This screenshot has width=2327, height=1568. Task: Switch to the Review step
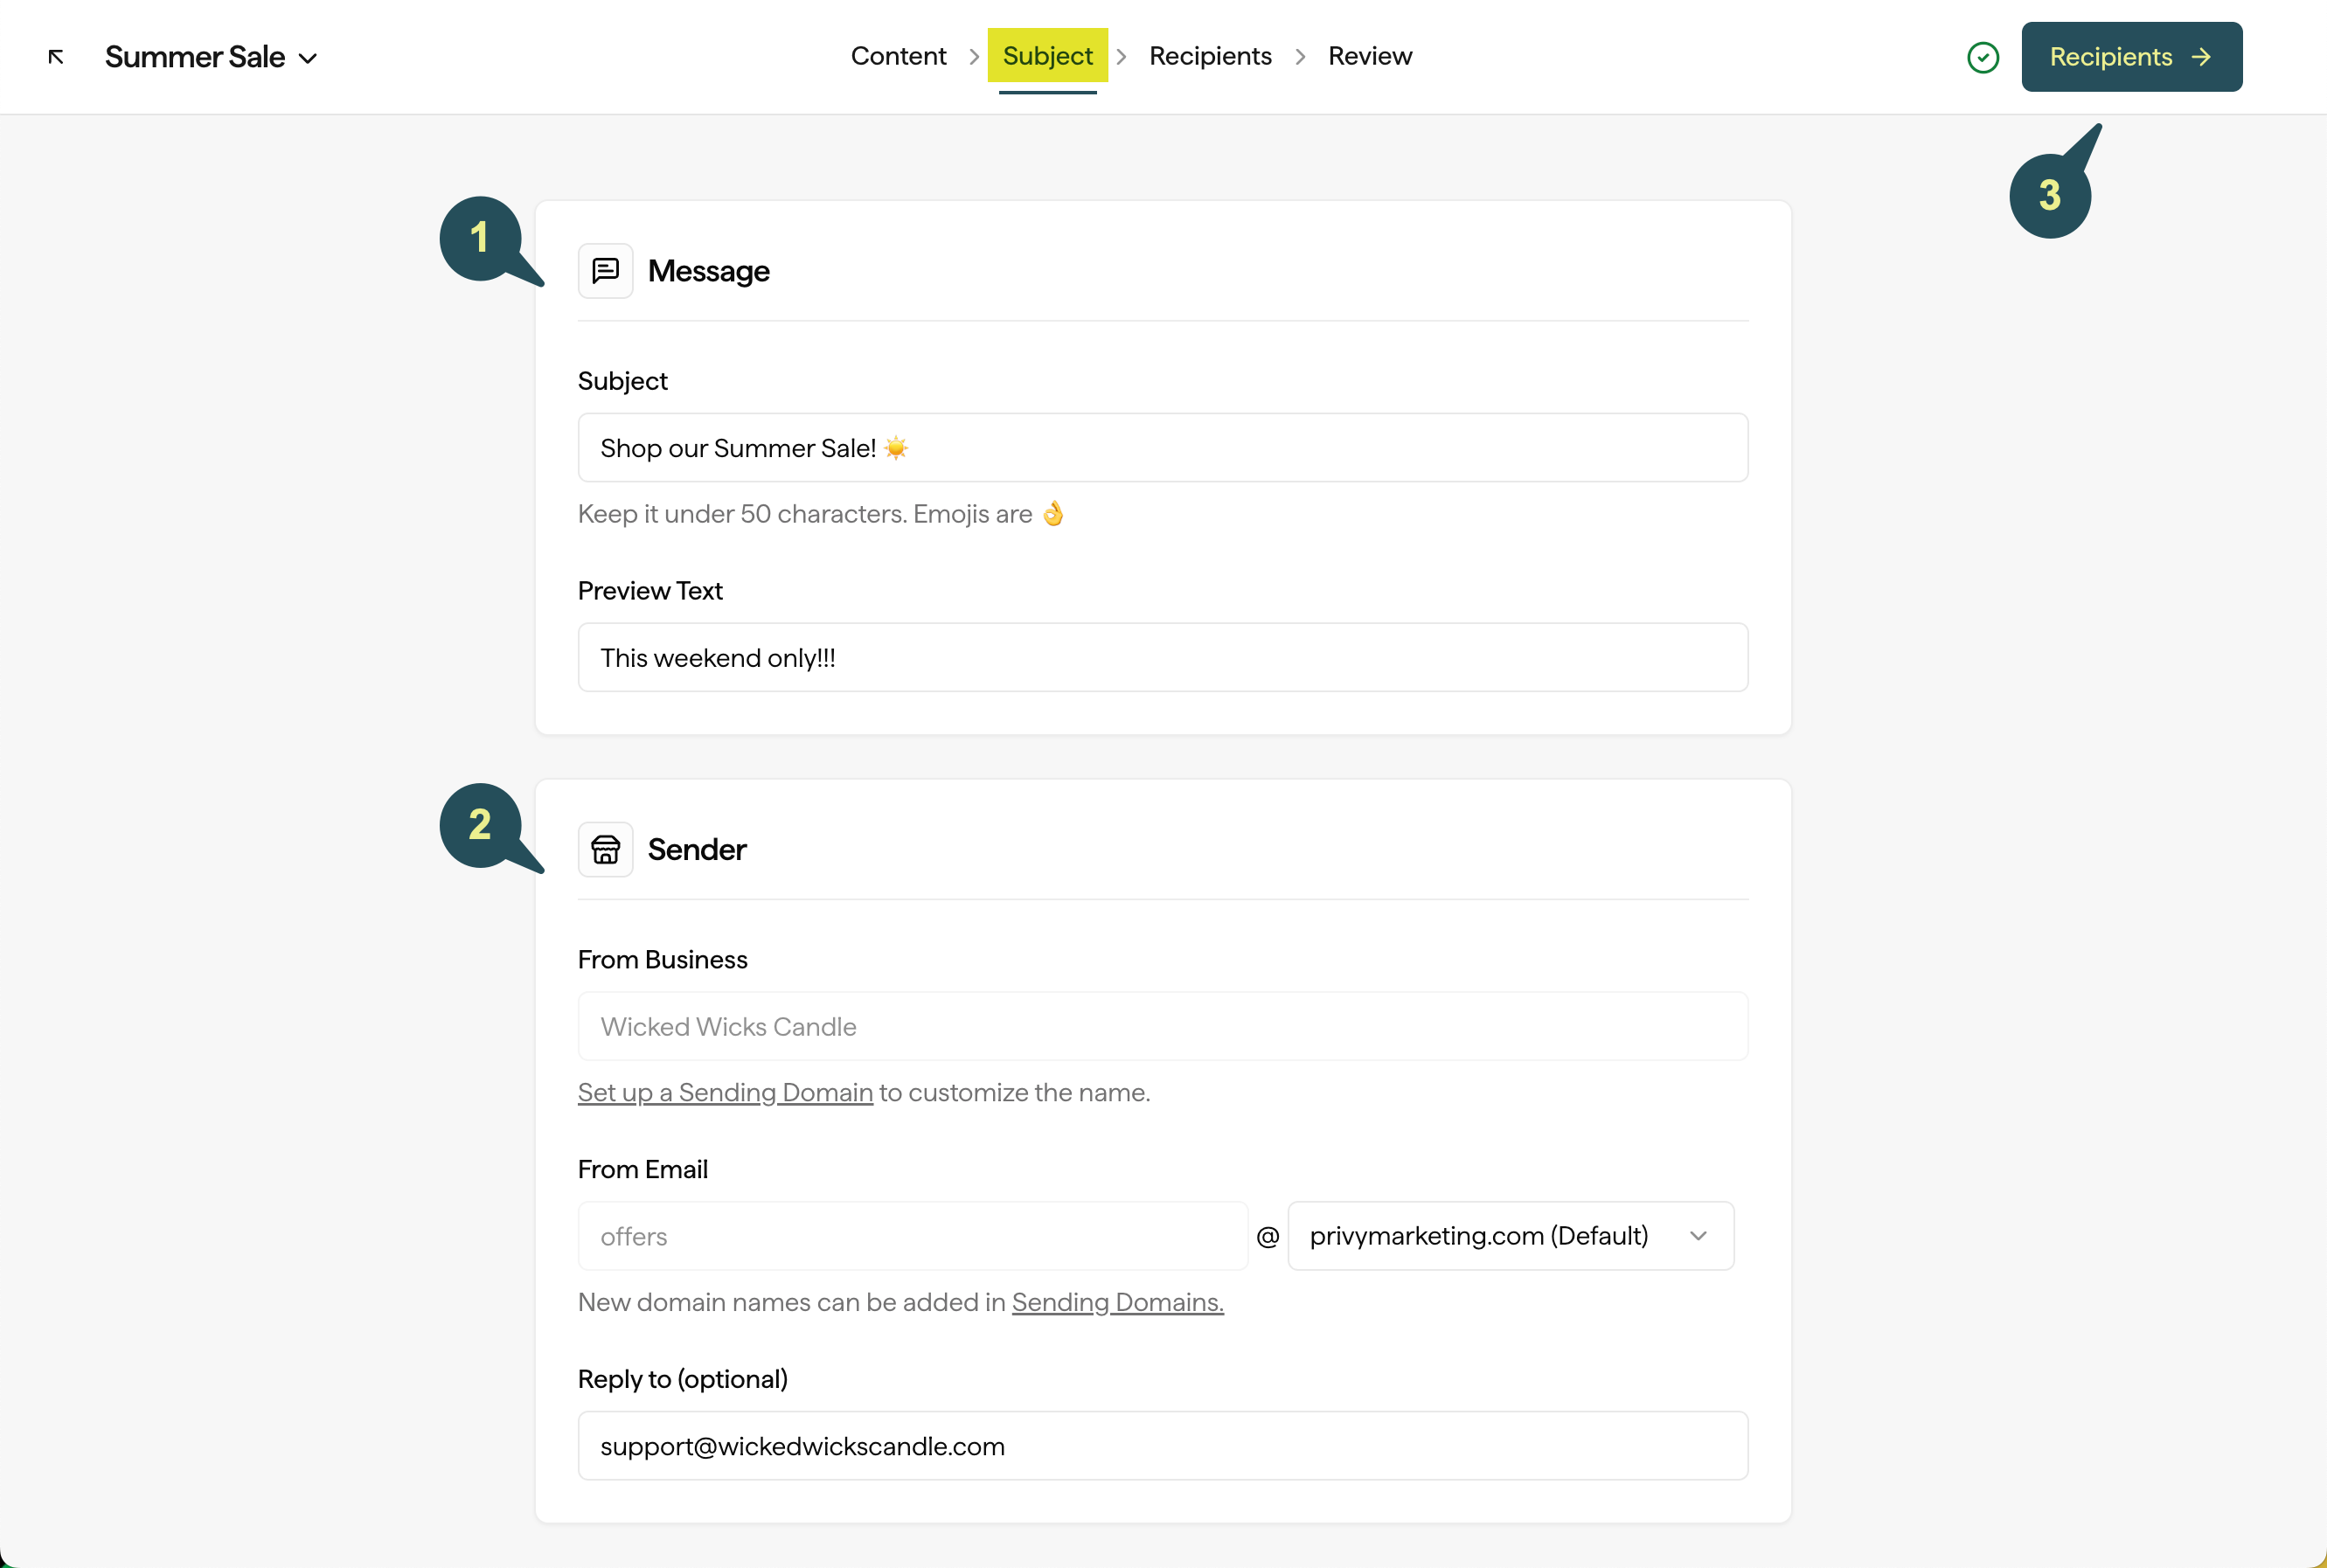pyautogui.click(x=1369, y=56)
